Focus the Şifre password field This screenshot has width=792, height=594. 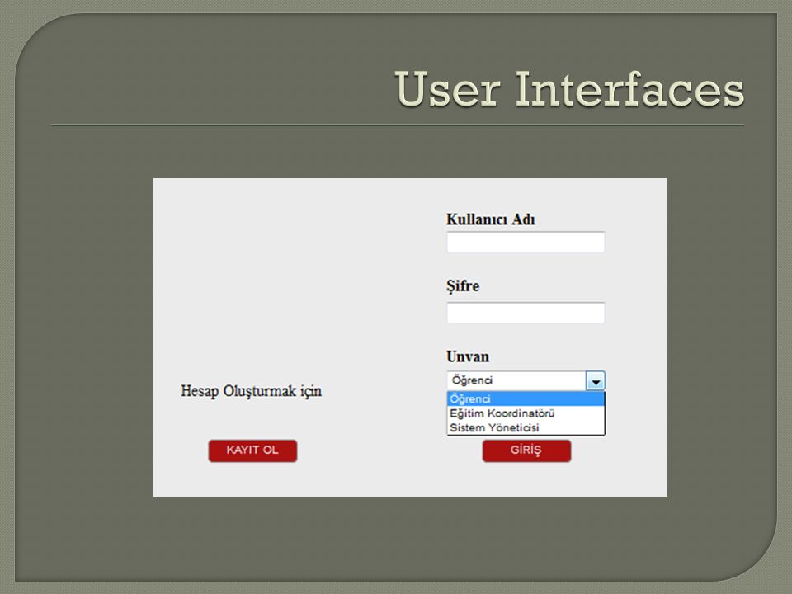click(526, 313)
